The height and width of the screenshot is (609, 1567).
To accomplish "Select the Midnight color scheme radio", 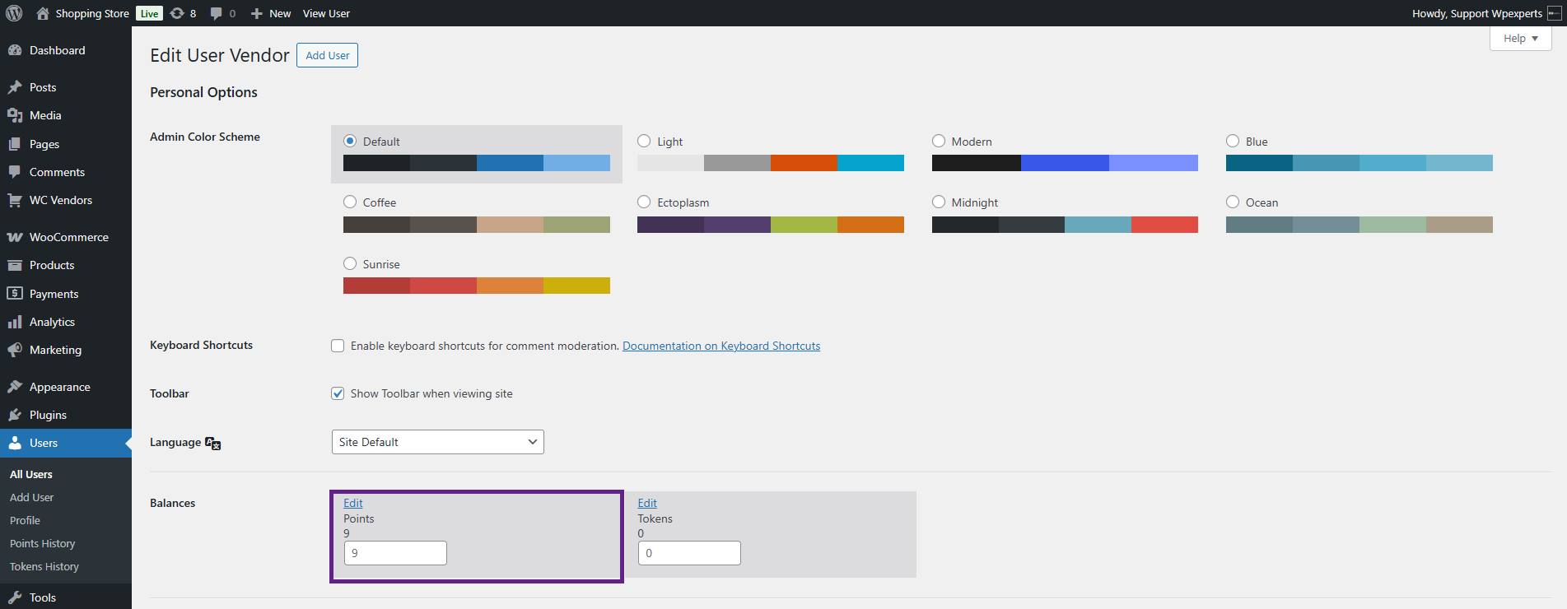I will pos(939,202).
